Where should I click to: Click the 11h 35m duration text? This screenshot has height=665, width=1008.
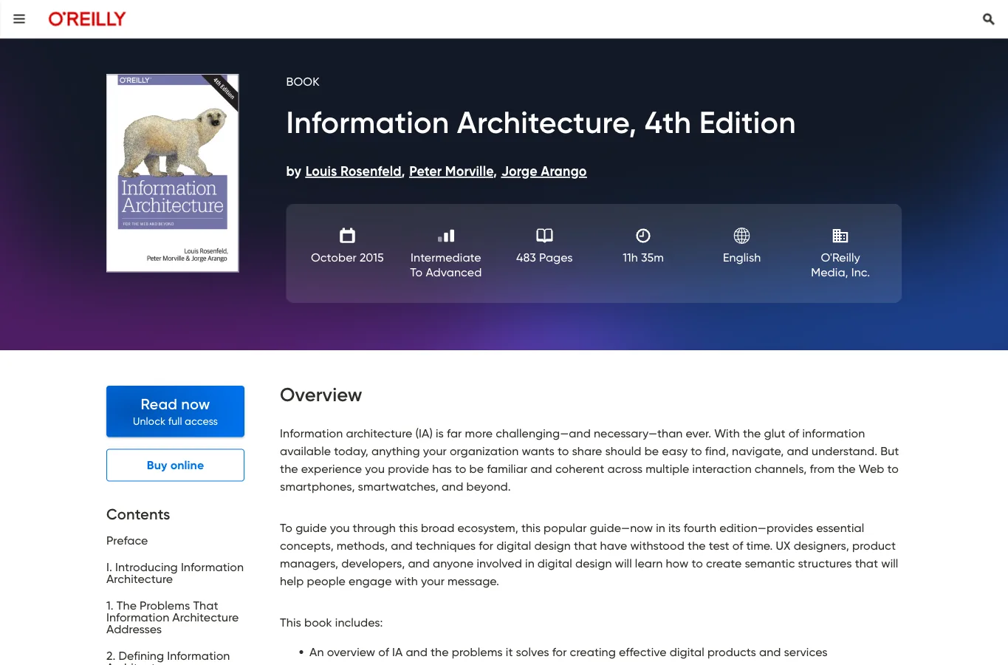click(643, 258)
